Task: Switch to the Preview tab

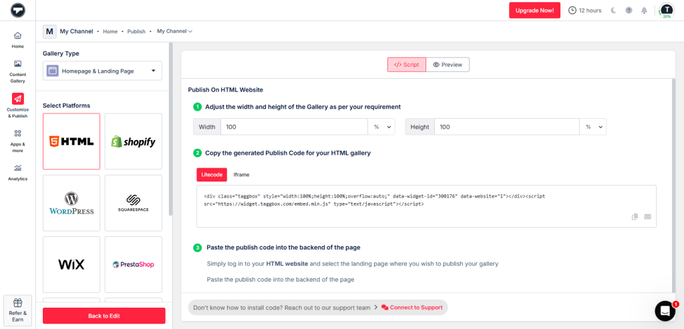Action: point(448,65)
